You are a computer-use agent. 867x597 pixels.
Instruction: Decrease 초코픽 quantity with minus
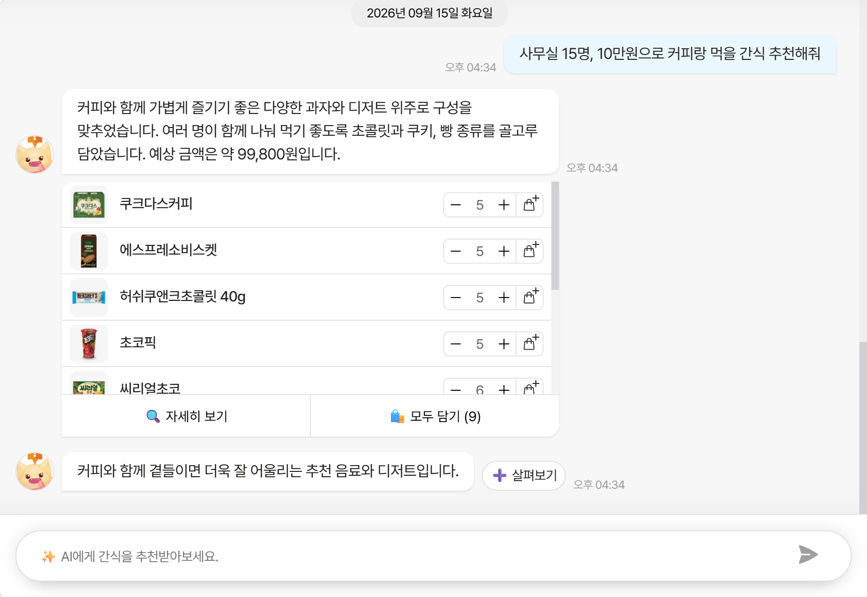(x=456, y=344)
